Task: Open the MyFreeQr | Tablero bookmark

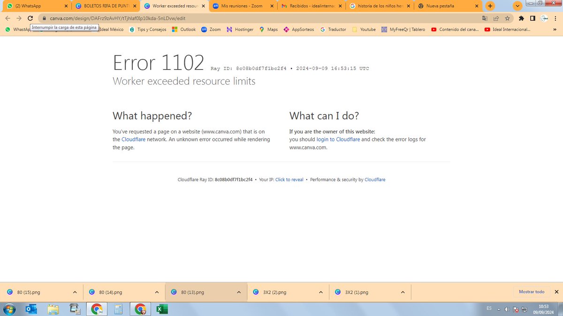Action: pos(403,29)
